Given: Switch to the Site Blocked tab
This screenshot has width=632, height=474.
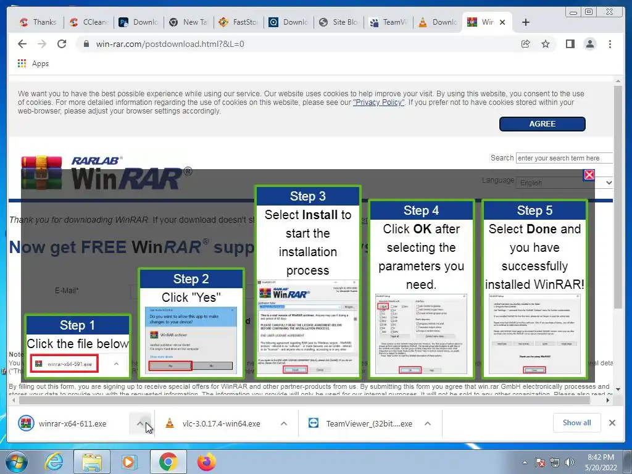Looking at the screenshot, I should click(x=339, y=22).
